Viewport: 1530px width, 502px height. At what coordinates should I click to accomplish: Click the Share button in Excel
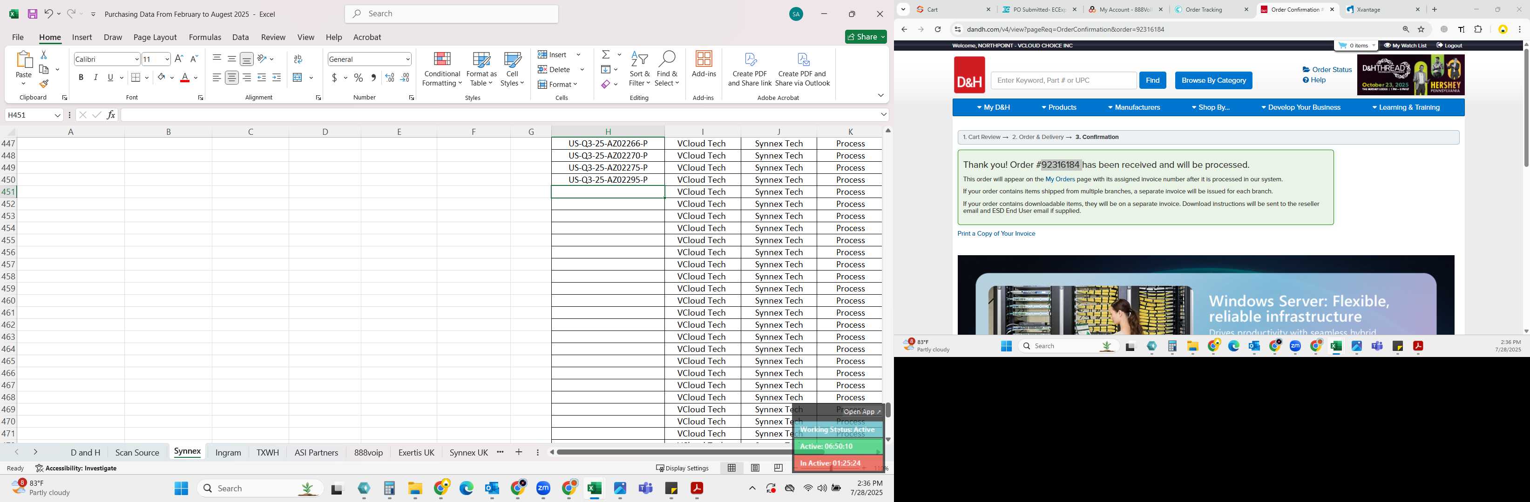click(x=866, y=37)
